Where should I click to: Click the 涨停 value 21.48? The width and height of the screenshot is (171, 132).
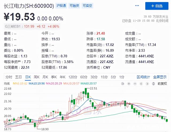(101, 33)
